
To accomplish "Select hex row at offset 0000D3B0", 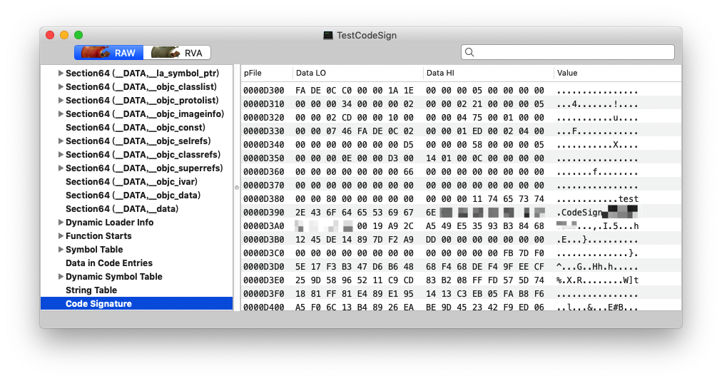I will [x=461, y=240].
